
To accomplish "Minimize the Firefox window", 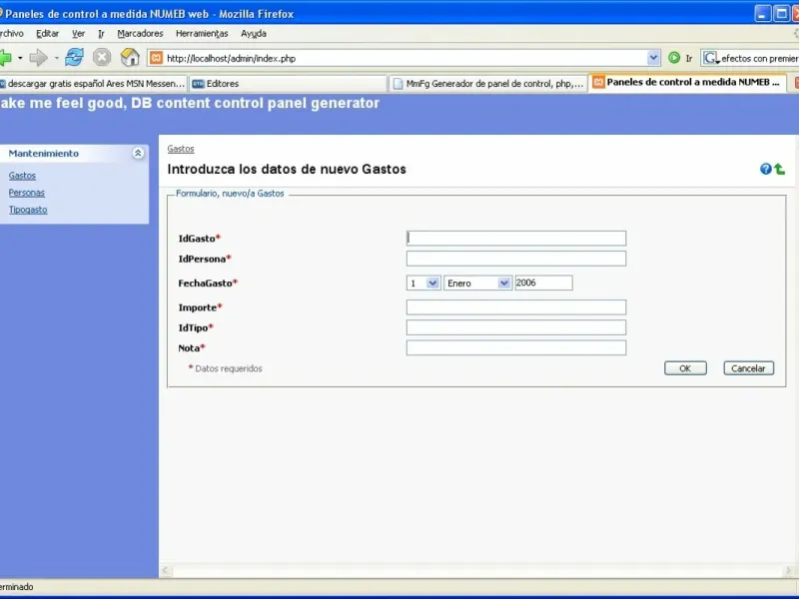I will 762,13.
